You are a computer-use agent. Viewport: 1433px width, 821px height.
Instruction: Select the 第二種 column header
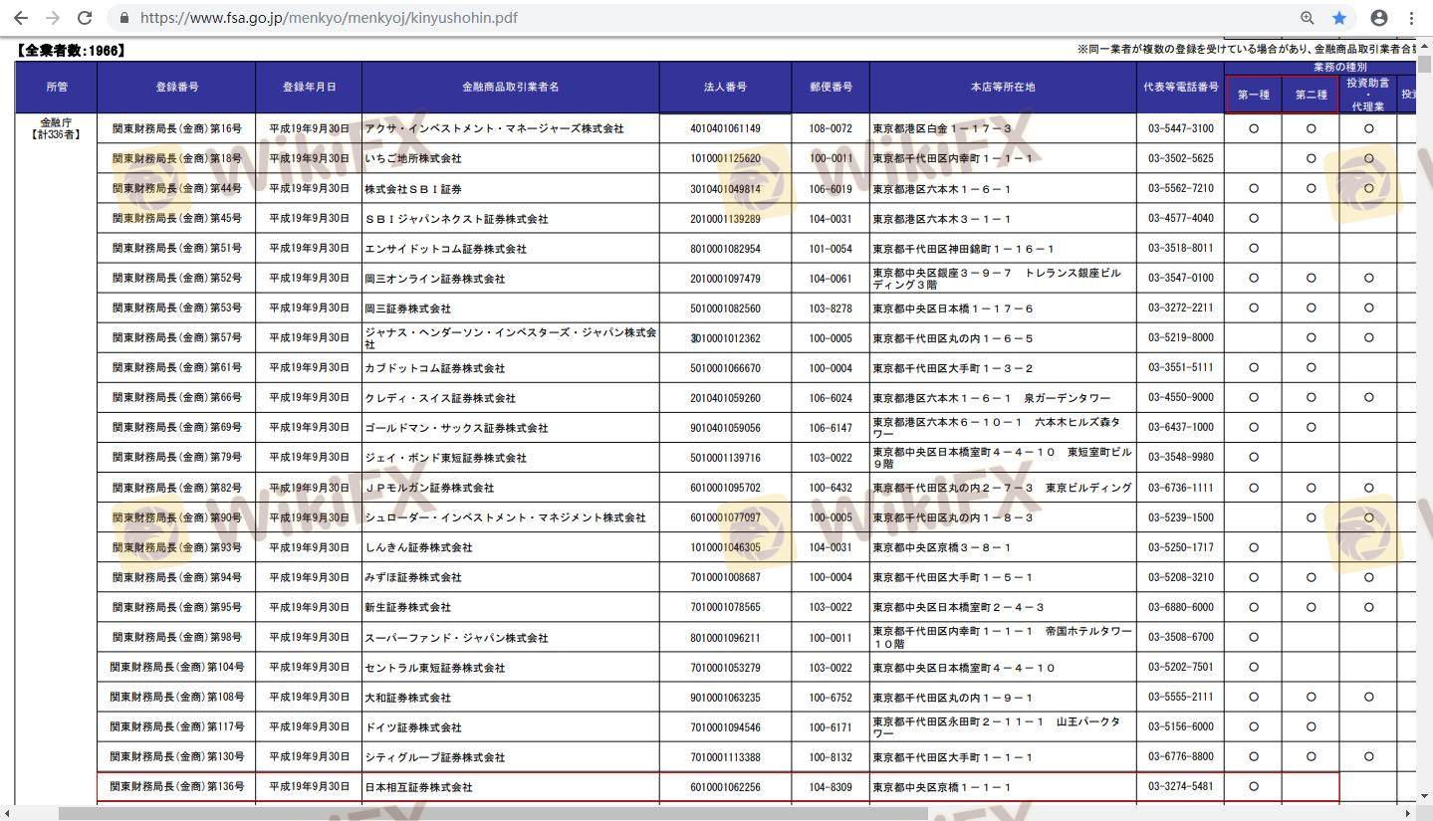click(x=1311, y=95)
